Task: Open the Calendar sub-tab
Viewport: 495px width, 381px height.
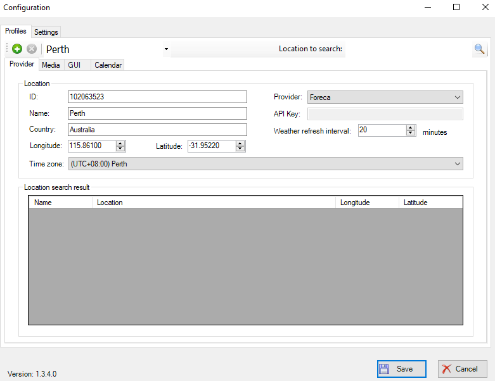Action: coord(108,65)
